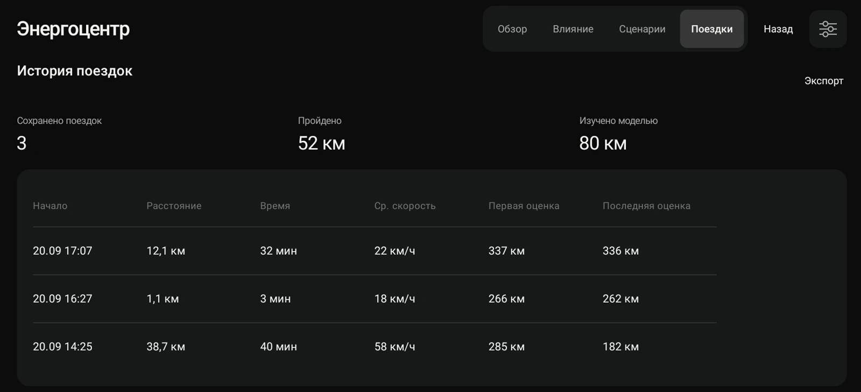Screen dimensions: 861x392
Task: Select the Поездки tab
Action: click(711, 29)
